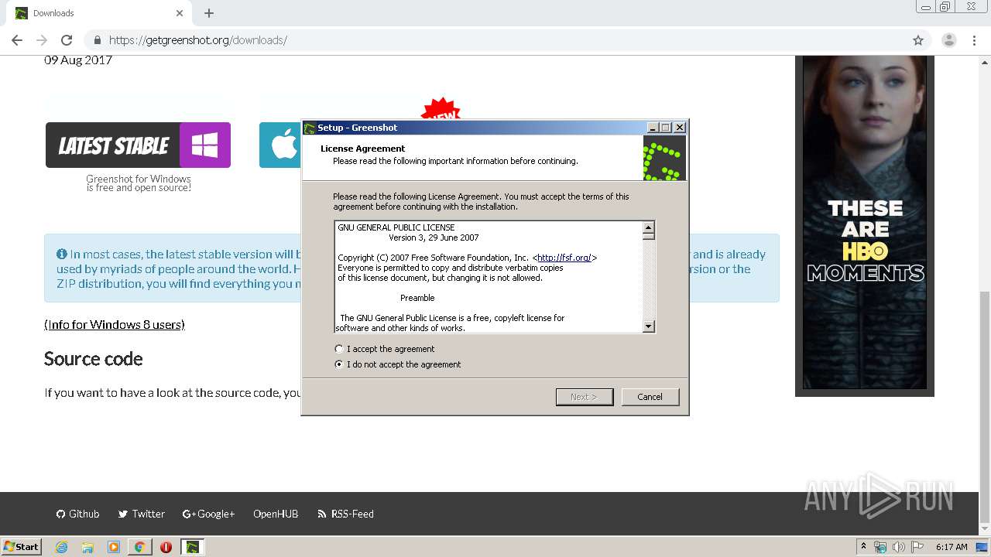Open the fsf.org link in license text
The image size is (991, 557).
tap(564, 258)
